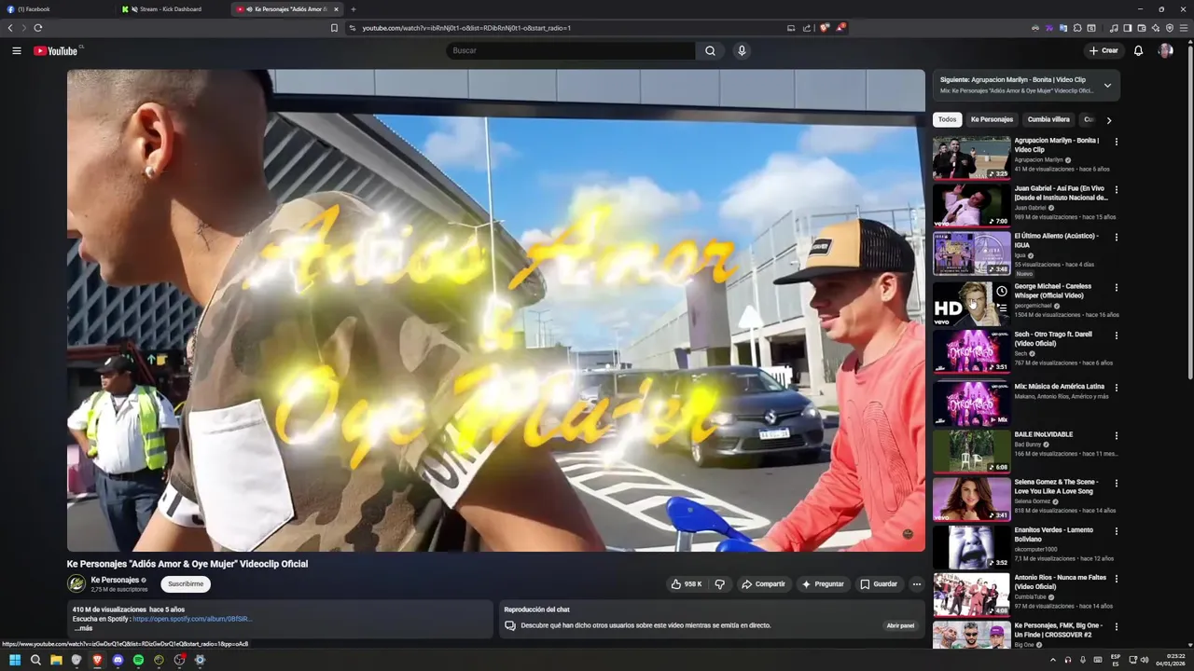The height and width of the screenshot is (671, 1194).
Task: Open chat replay with Abrir panel
Action: point(900,625)
